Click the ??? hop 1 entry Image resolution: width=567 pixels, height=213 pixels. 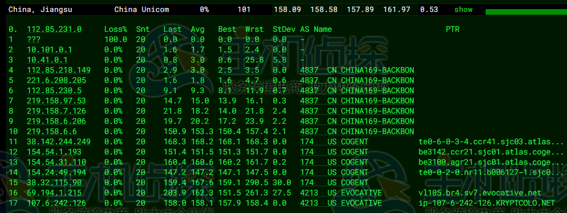pyautogui.click(x=34, y=40)
